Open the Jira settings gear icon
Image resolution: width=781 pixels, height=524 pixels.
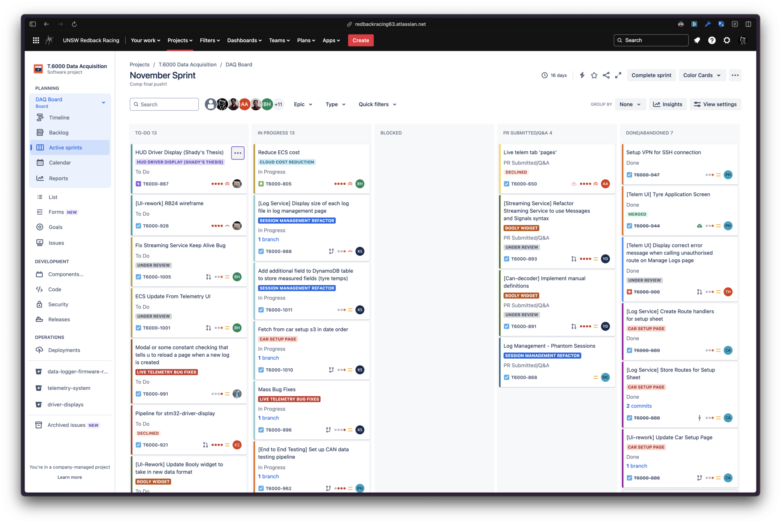(x=727, y=40)
